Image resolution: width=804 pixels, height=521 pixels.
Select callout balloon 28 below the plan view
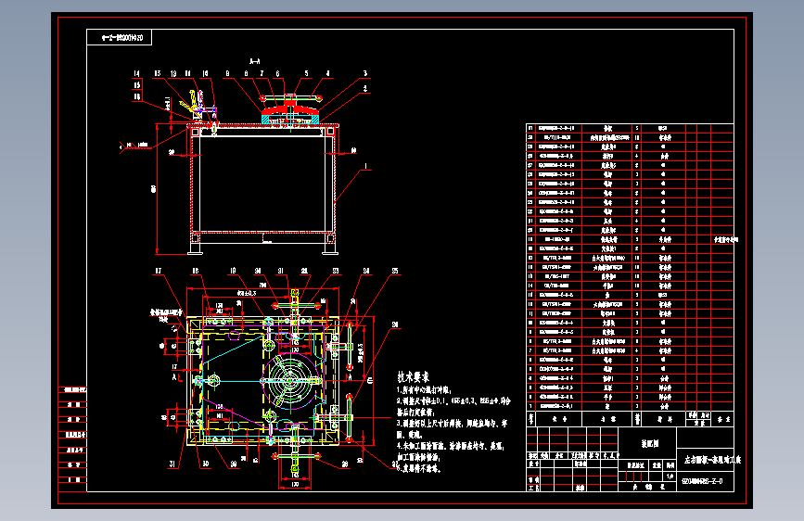click(x=345, y=464)
